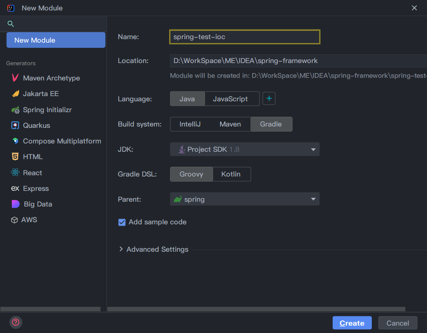Add another language with plus button
Image resolution: width=427 pixels, height=333 pixels.
click(269, 99)
